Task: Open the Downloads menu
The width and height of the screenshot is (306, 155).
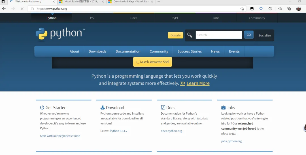Action: [97, 51]
